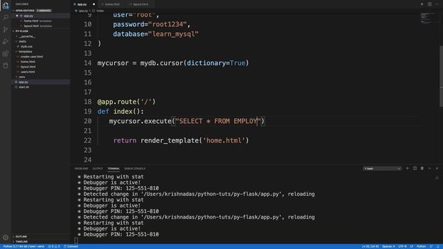Open home.html in Open Editors list
The width and height of the screenshot is (443, 249).
[x=41, y=21]
